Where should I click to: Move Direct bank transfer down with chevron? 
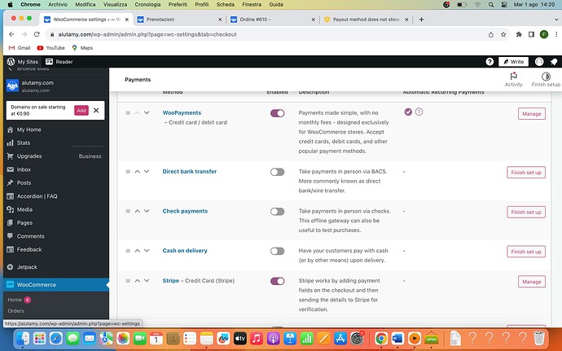tap(147, 171)
